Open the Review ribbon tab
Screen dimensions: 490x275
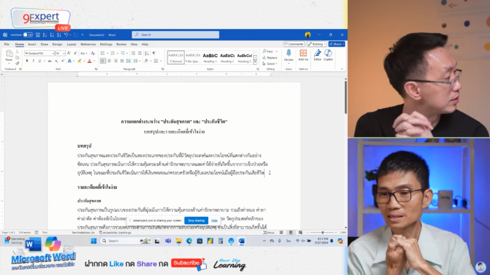[x=122, y=44]
